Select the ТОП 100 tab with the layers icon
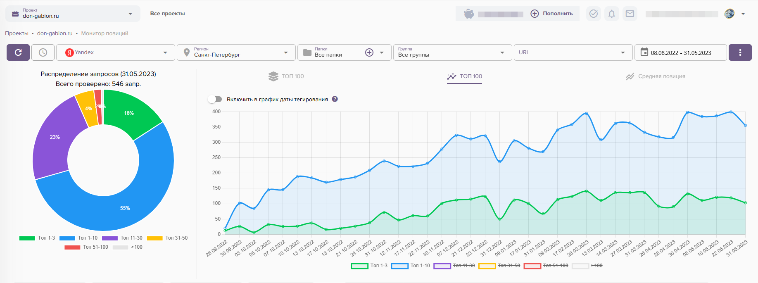The width and height of the screenshot is (758, 283). [286, 76]
